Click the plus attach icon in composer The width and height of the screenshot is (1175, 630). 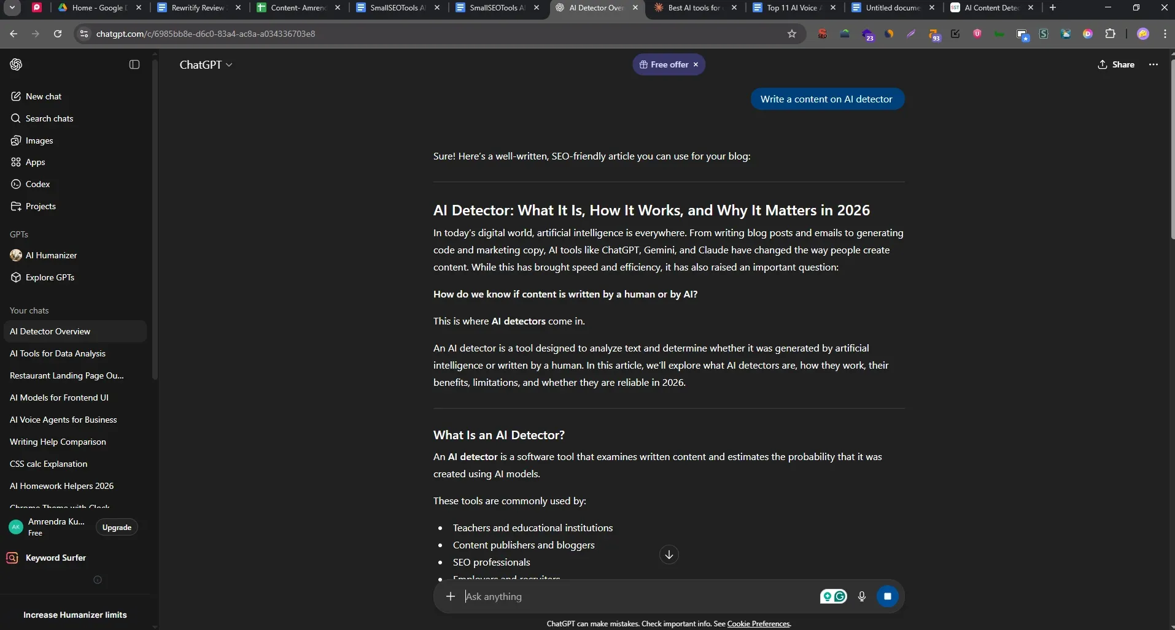[451, 596]
